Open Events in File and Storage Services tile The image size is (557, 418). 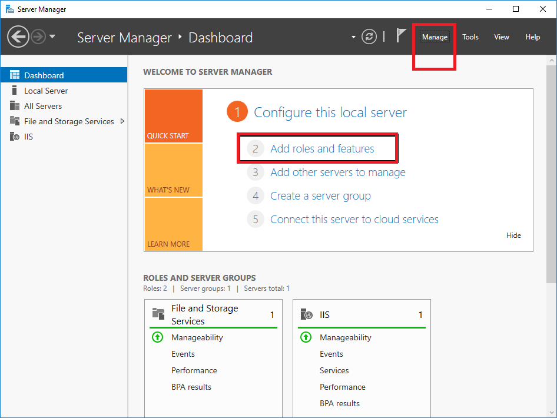[183, 354]
